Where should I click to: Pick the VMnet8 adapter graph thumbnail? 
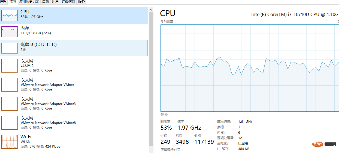pyautogui.click(x=10, y=123)
